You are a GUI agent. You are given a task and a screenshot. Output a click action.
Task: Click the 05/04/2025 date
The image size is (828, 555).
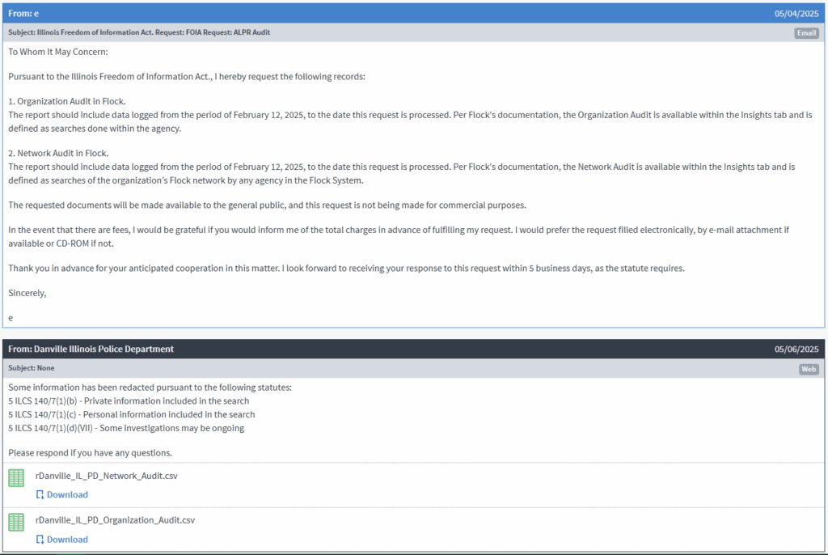click(x=796, y=14)
